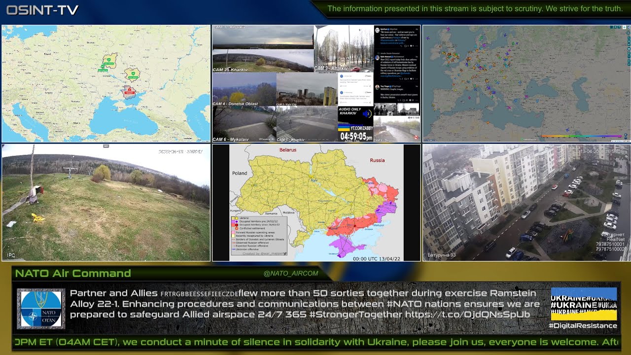Click the speaker icon beside Audio Only Kharkiv
631x355 pixels.
tap(366, 113)
